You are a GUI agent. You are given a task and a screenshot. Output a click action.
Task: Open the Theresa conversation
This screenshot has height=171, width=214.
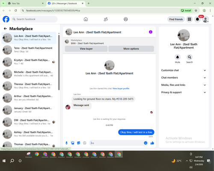29,86
